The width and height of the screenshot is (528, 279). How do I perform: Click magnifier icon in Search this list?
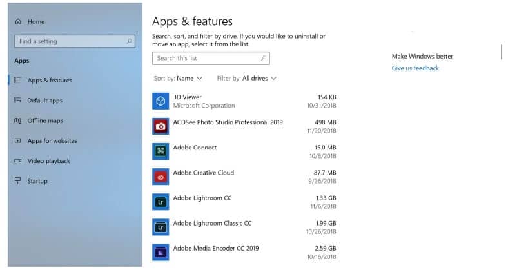click(264, 58)
